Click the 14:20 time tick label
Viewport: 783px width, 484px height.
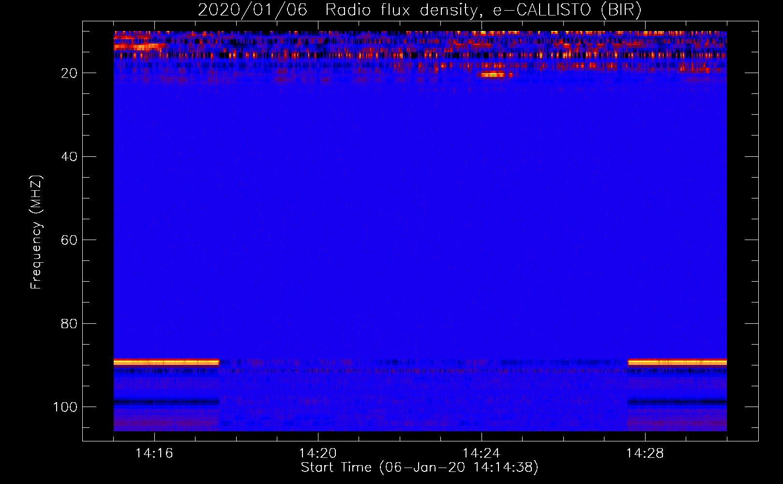[x=318, y=454]
